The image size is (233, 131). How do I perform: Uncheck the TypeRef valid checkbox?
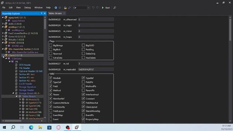tap(83, 78)
